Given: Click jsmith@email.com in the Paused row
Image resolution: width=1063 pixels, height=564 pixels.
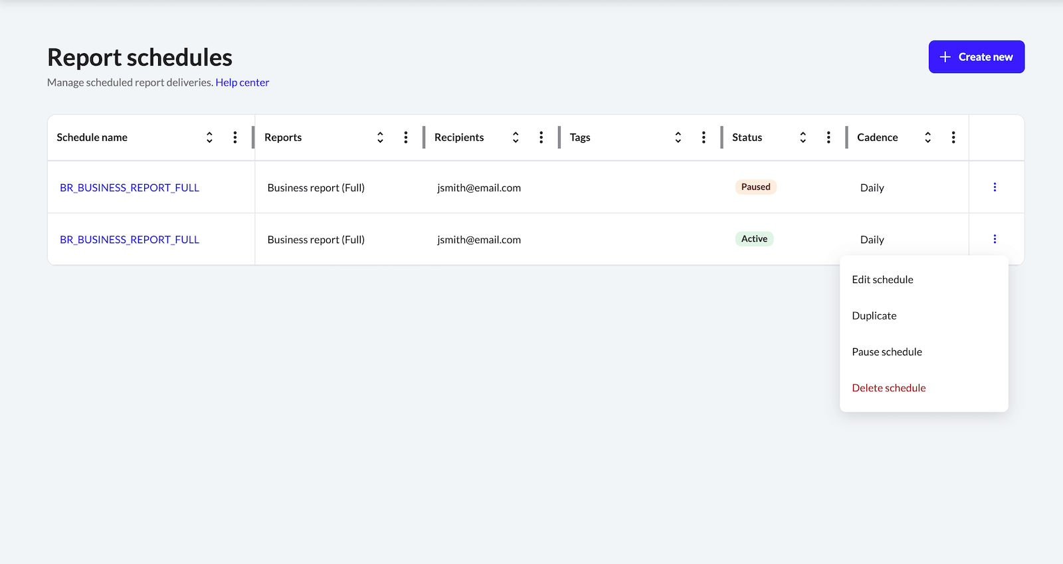Looking at the screenshot, I should (479, 188).
